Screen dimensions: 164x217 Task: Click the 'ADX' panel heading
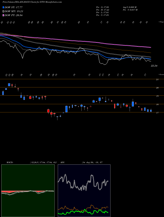[62, 162]
